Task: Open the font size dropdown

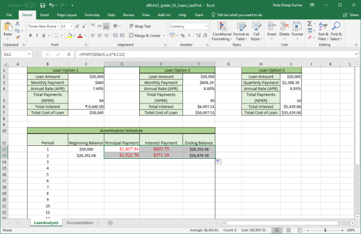Action: coord(72,26)
